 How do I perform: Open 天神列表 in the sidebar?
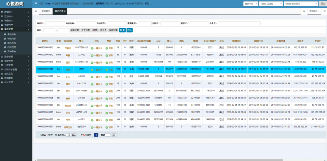pyautogui.click(x=12, y=51)
